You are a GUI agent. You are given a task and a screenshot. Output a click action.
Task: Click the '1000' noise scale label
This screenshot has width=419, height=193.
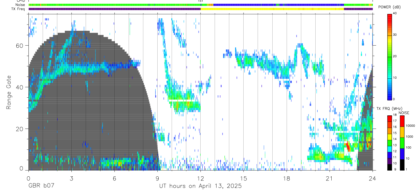[x=409, y=136]
